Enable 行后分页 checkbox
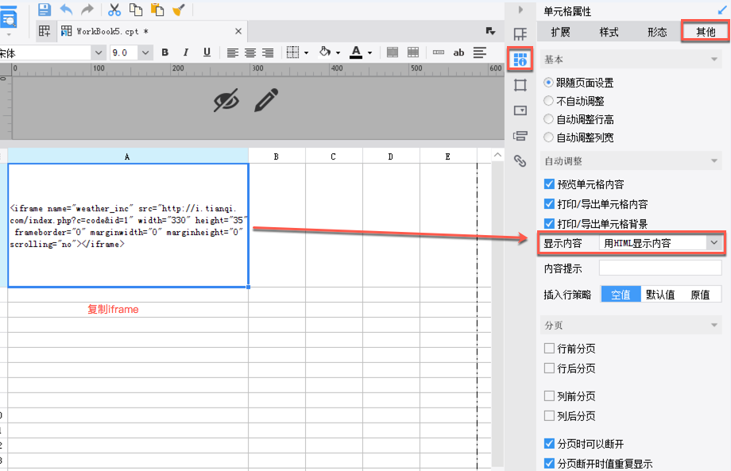The height and width of the screenshot is (471, 731). [x=549, y=368]
